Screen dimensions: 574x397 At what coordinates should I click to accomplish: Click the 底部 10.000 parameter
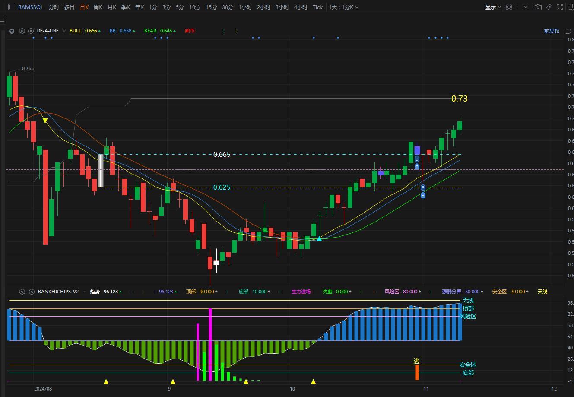254,292
